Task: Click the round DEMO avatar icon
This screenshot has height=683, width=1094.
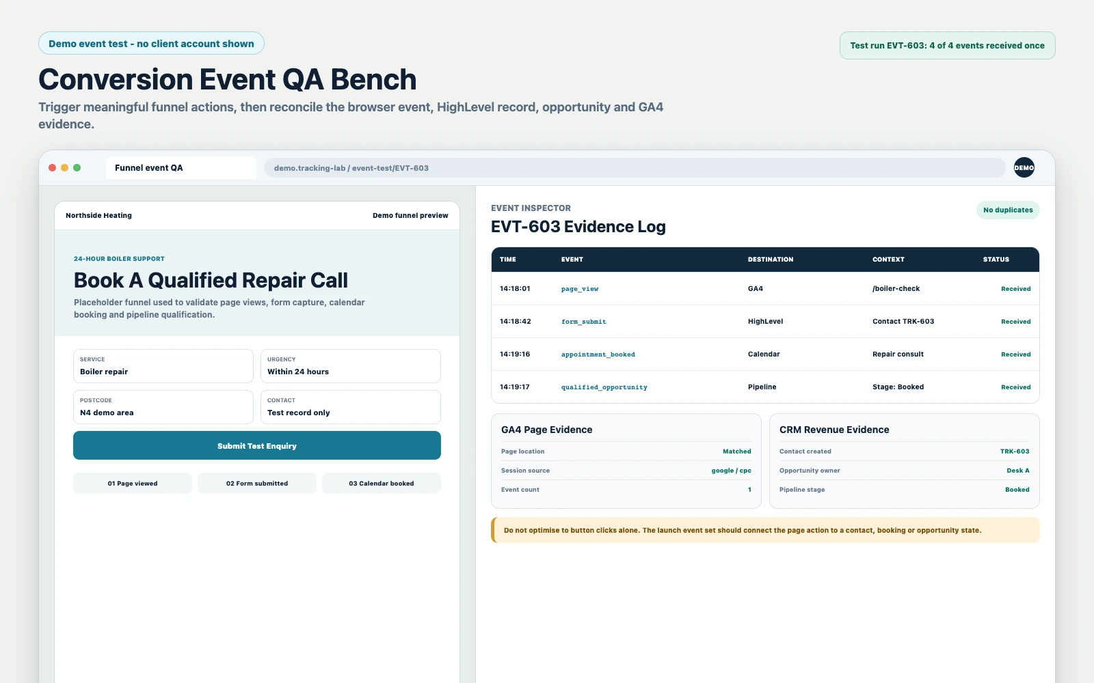Action: [1024, 167]
